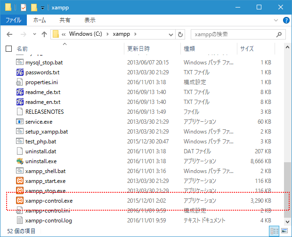The width and height of the screenshot is (292, 237).
Task: Go up one folder level
Action: 44,34
